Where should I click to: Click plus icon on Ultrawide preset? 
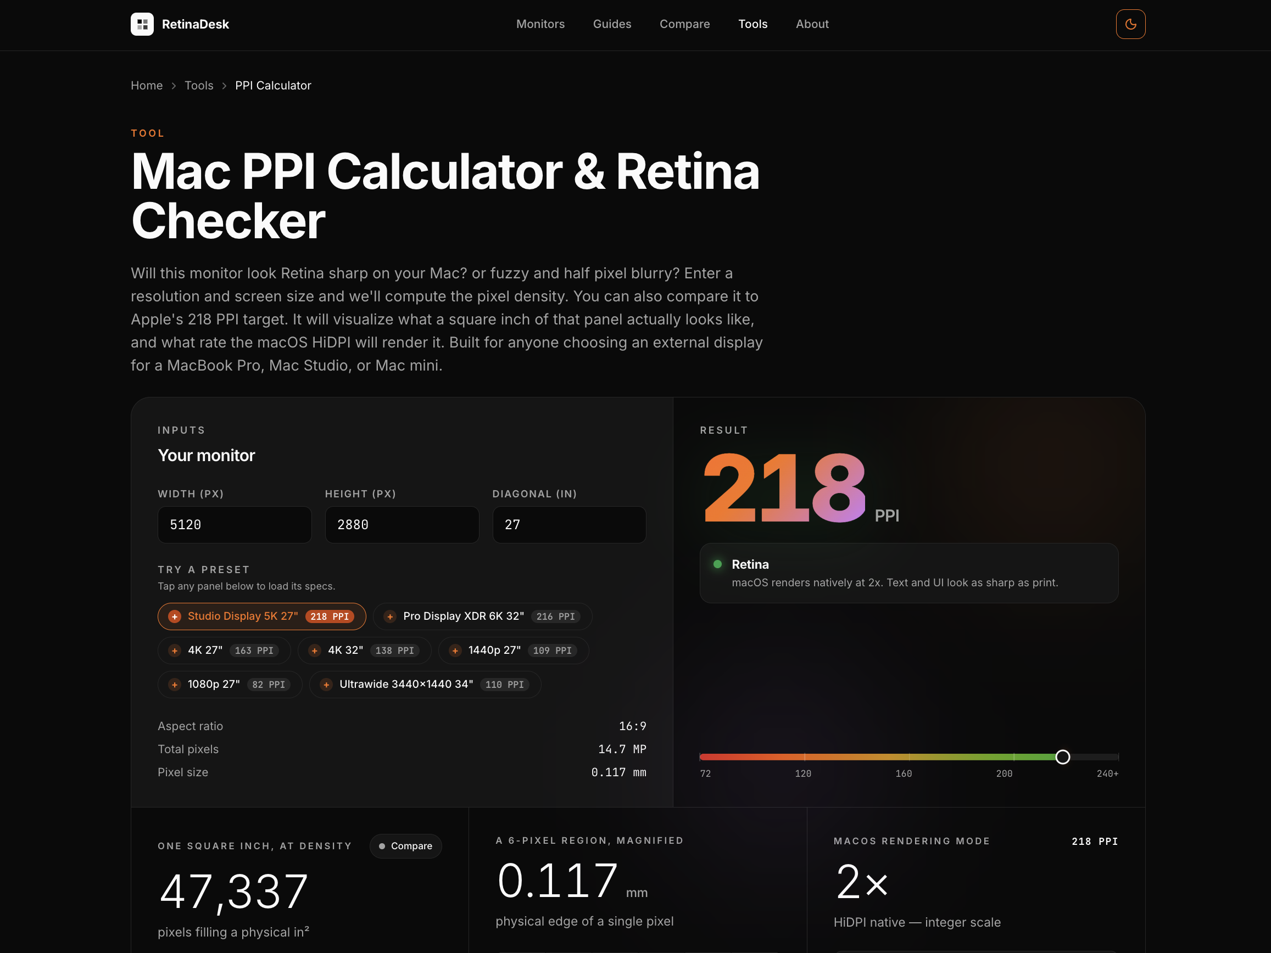pos(326,685)
